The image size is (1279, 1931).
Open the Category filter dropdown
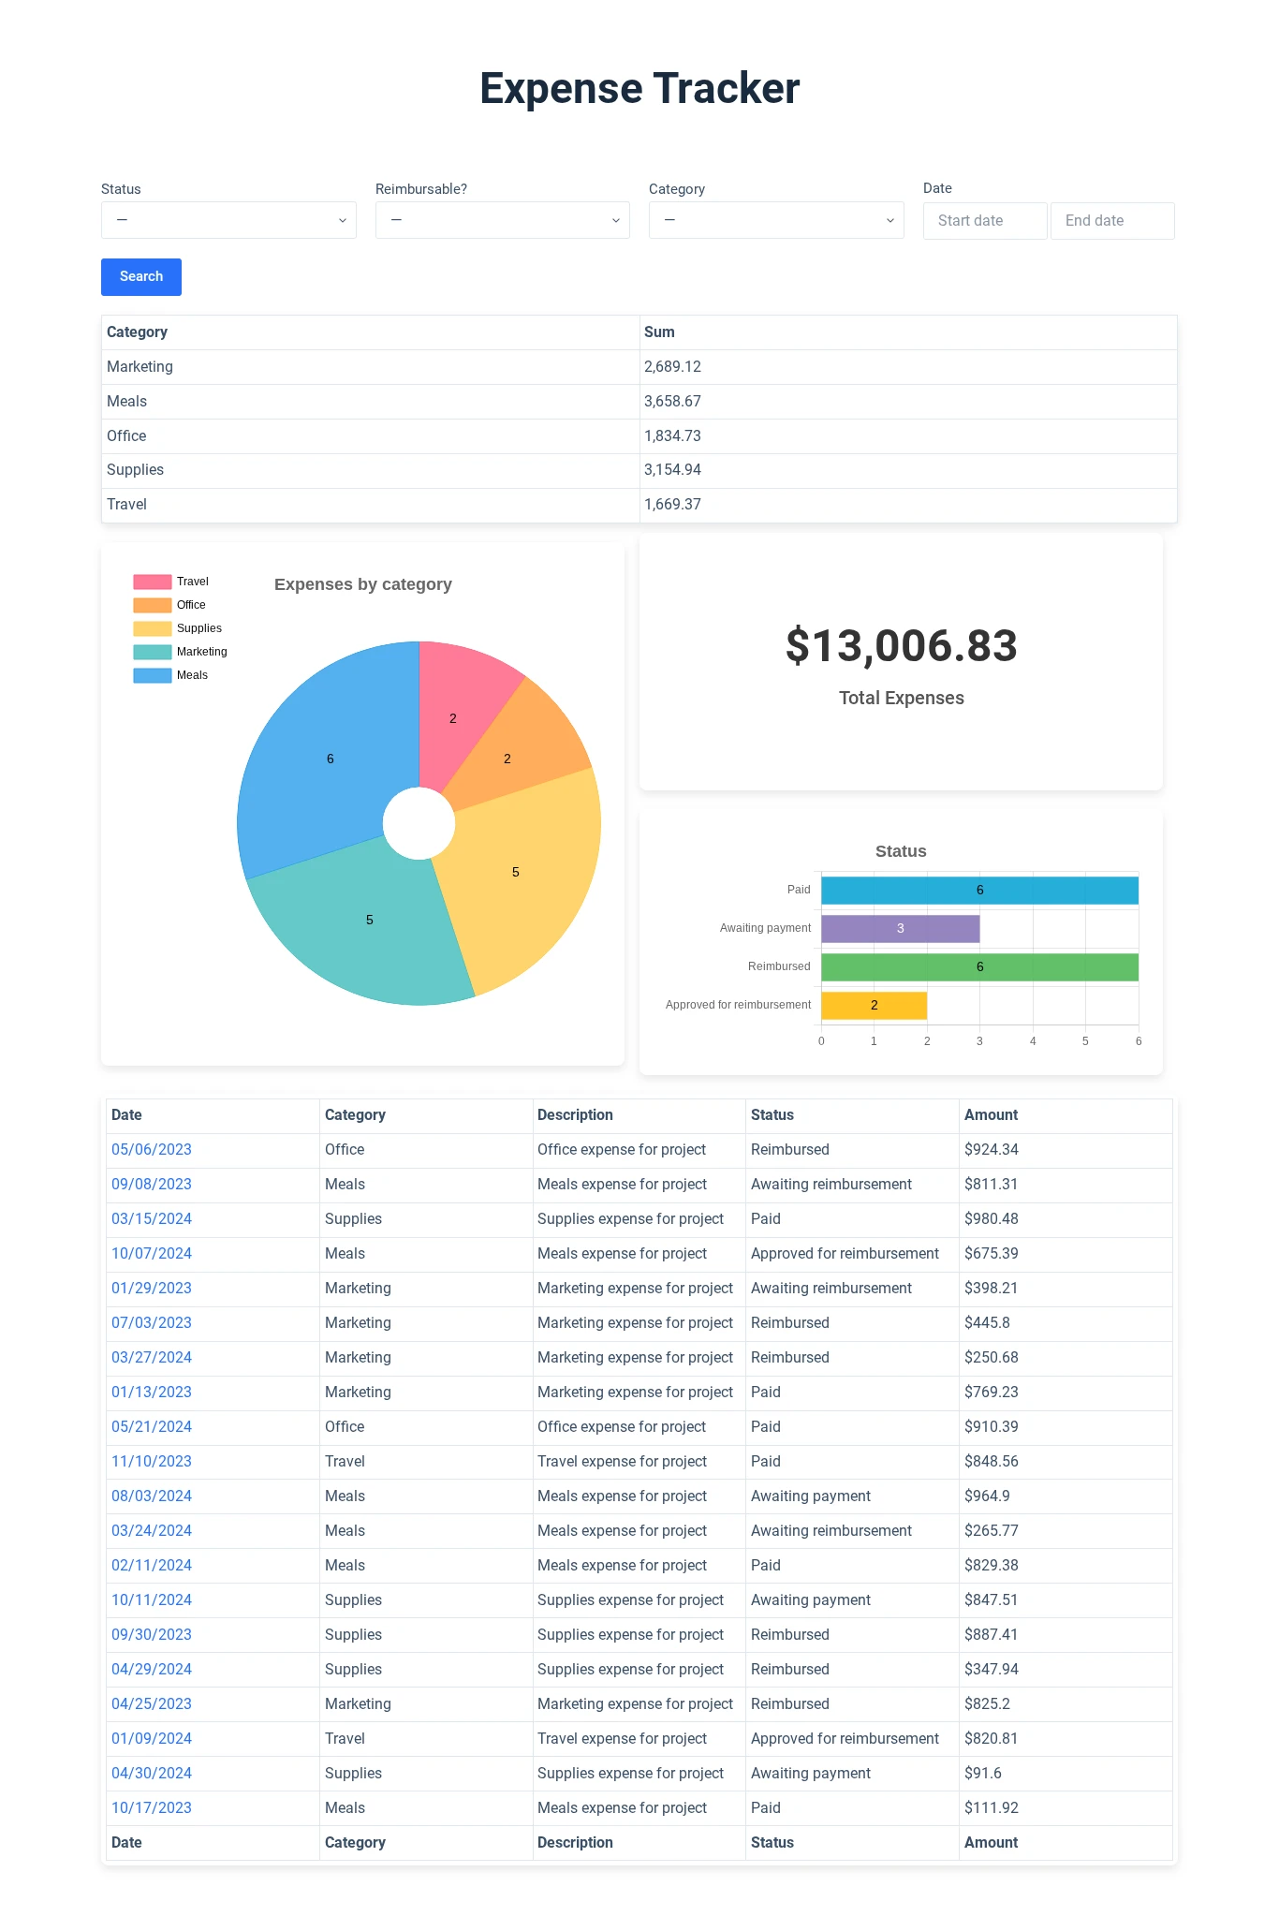776,220
